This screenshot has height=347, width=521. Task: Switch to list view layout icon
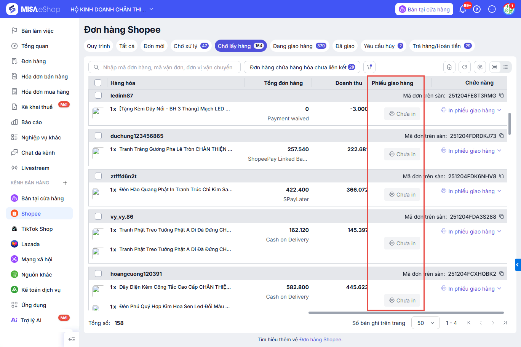(506, 67)
